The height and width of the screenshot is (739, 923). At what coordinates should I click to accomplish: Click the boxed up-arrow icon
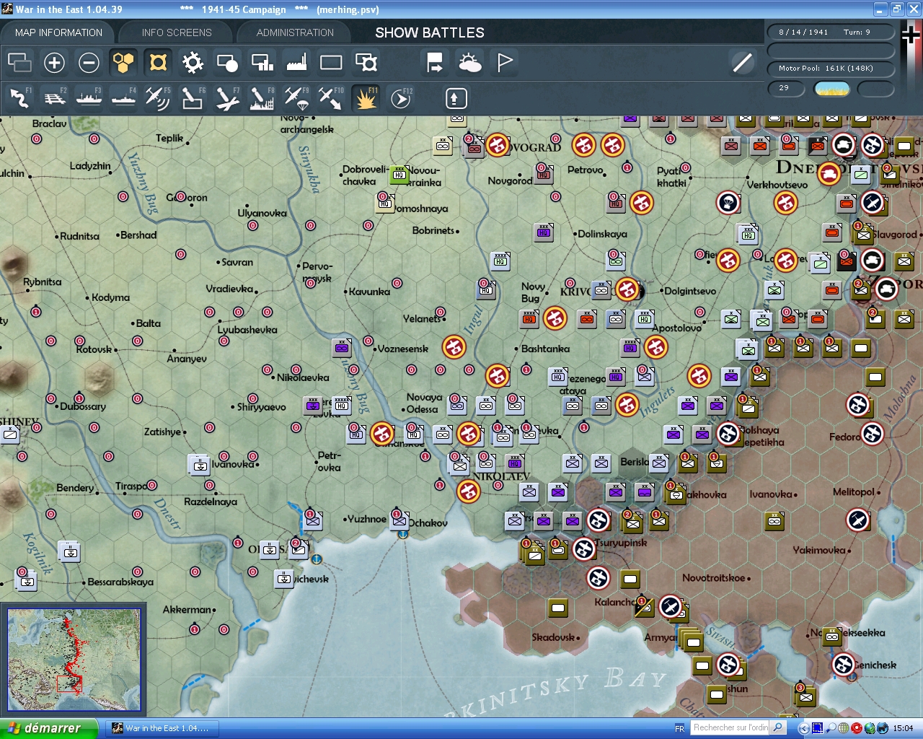coord(456,98)
